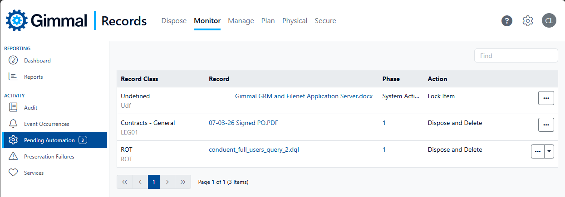Switch to the Manage tab

pos(241,21)
